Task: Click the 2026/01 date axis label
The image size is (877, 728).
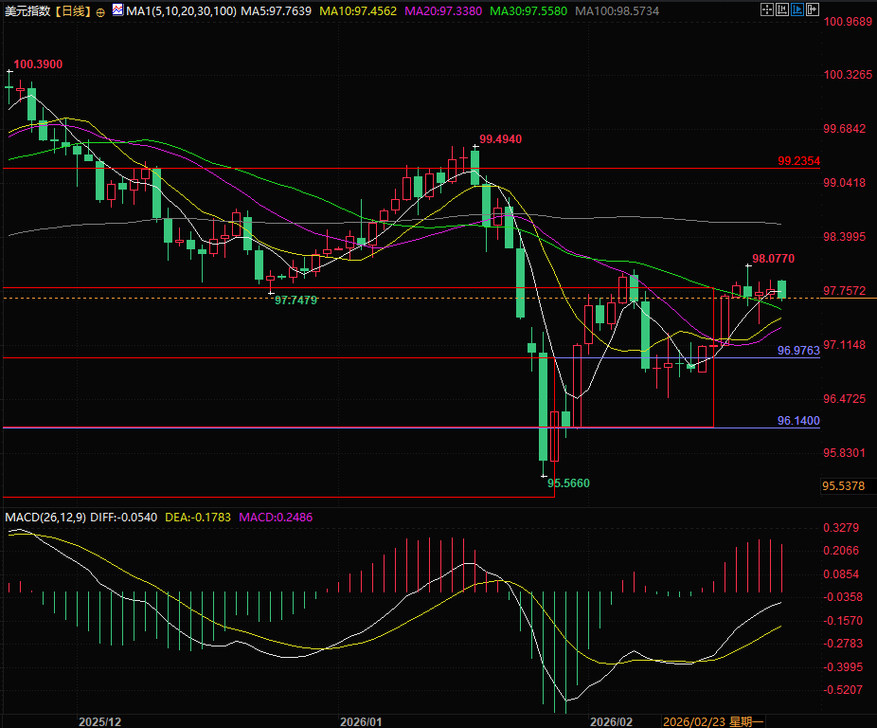Action: pos(361,722)
